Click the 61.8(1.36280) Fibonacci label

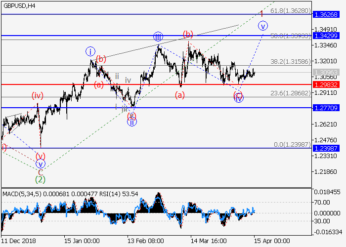point(291,10)
